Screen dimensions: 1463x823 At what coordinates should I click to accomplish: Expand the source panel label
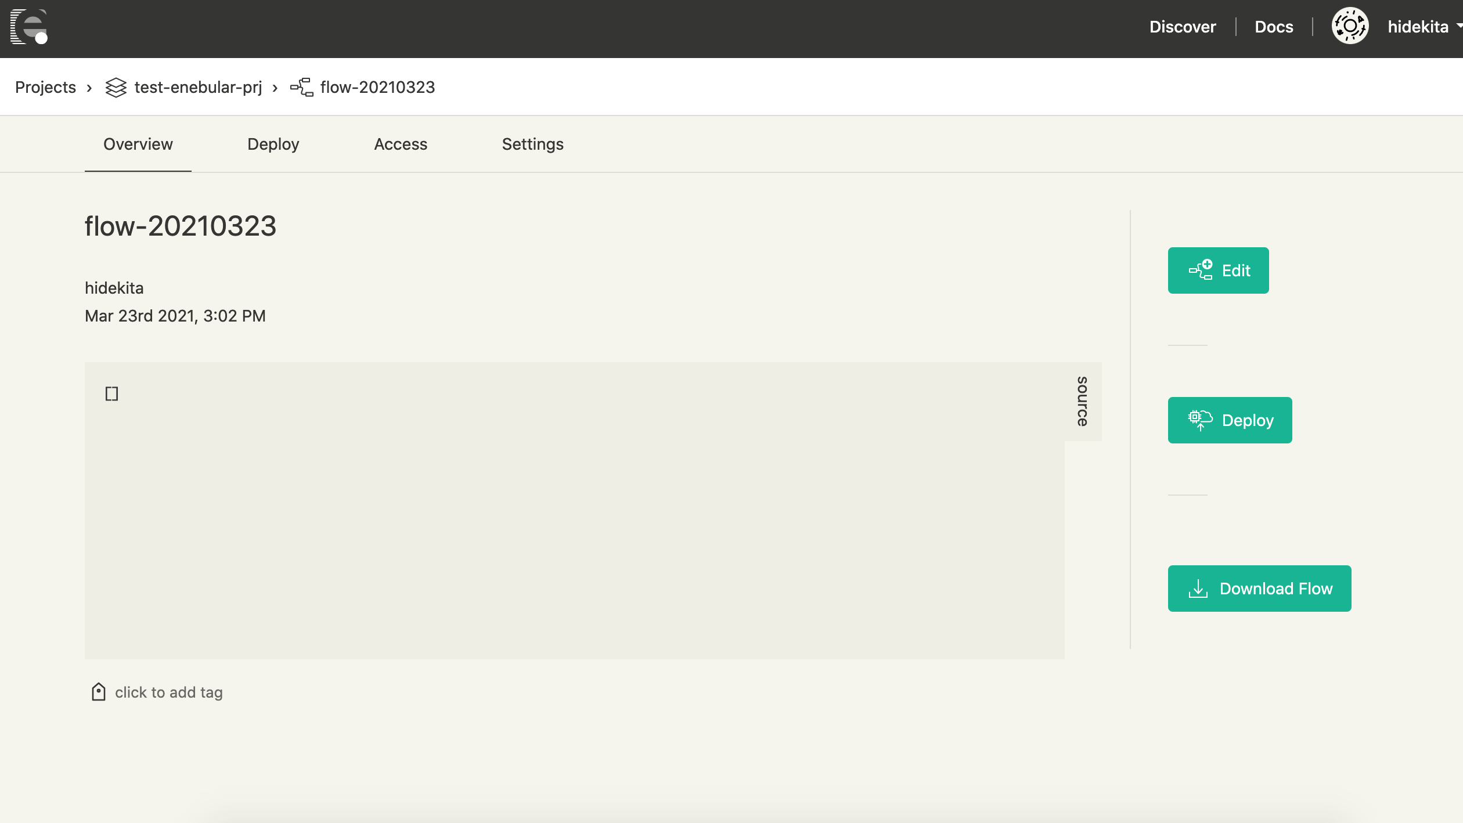pos(1082,400)
